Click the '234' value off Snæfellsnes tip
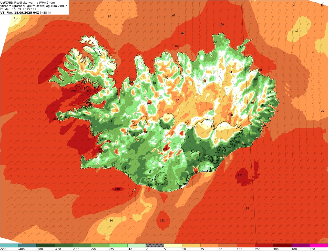The width and height of the screenshot is (328, 251). click(55, 119)
